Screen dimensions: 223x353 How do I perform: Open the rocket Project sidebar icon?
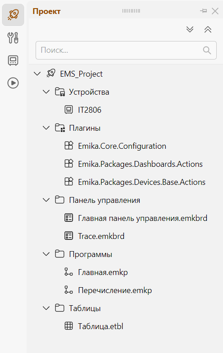click(x=13, y=15)
